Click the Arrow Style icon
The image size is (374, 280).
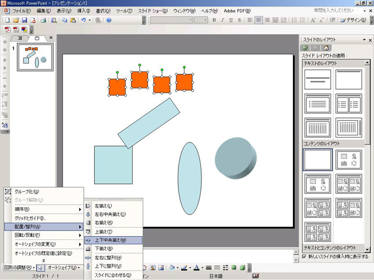point(225,268)
